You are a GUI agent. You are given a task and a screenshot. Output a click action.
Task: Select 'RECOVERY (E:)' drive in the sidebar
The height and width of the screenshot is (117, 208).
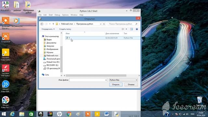coord(51,65)
